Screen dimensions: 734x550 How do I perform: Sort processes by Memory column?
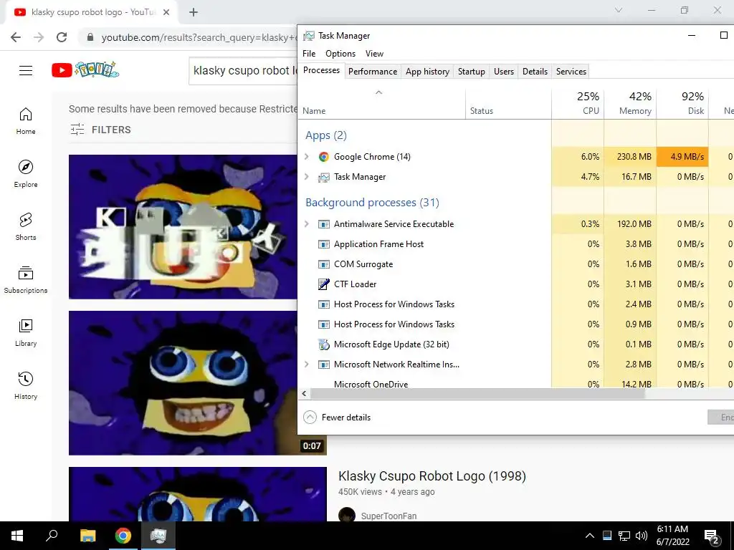coord(631,103)
